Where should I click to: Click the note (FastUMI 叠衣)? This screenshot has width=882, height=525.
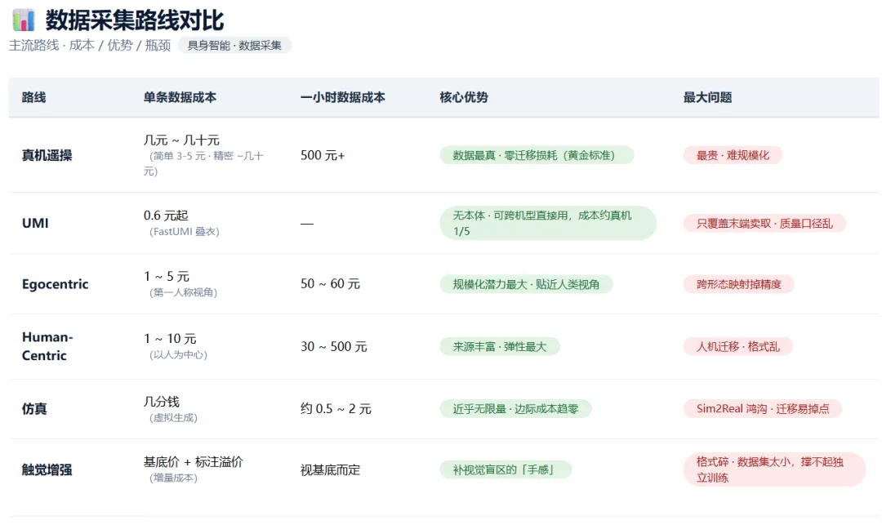pos(184,232)
